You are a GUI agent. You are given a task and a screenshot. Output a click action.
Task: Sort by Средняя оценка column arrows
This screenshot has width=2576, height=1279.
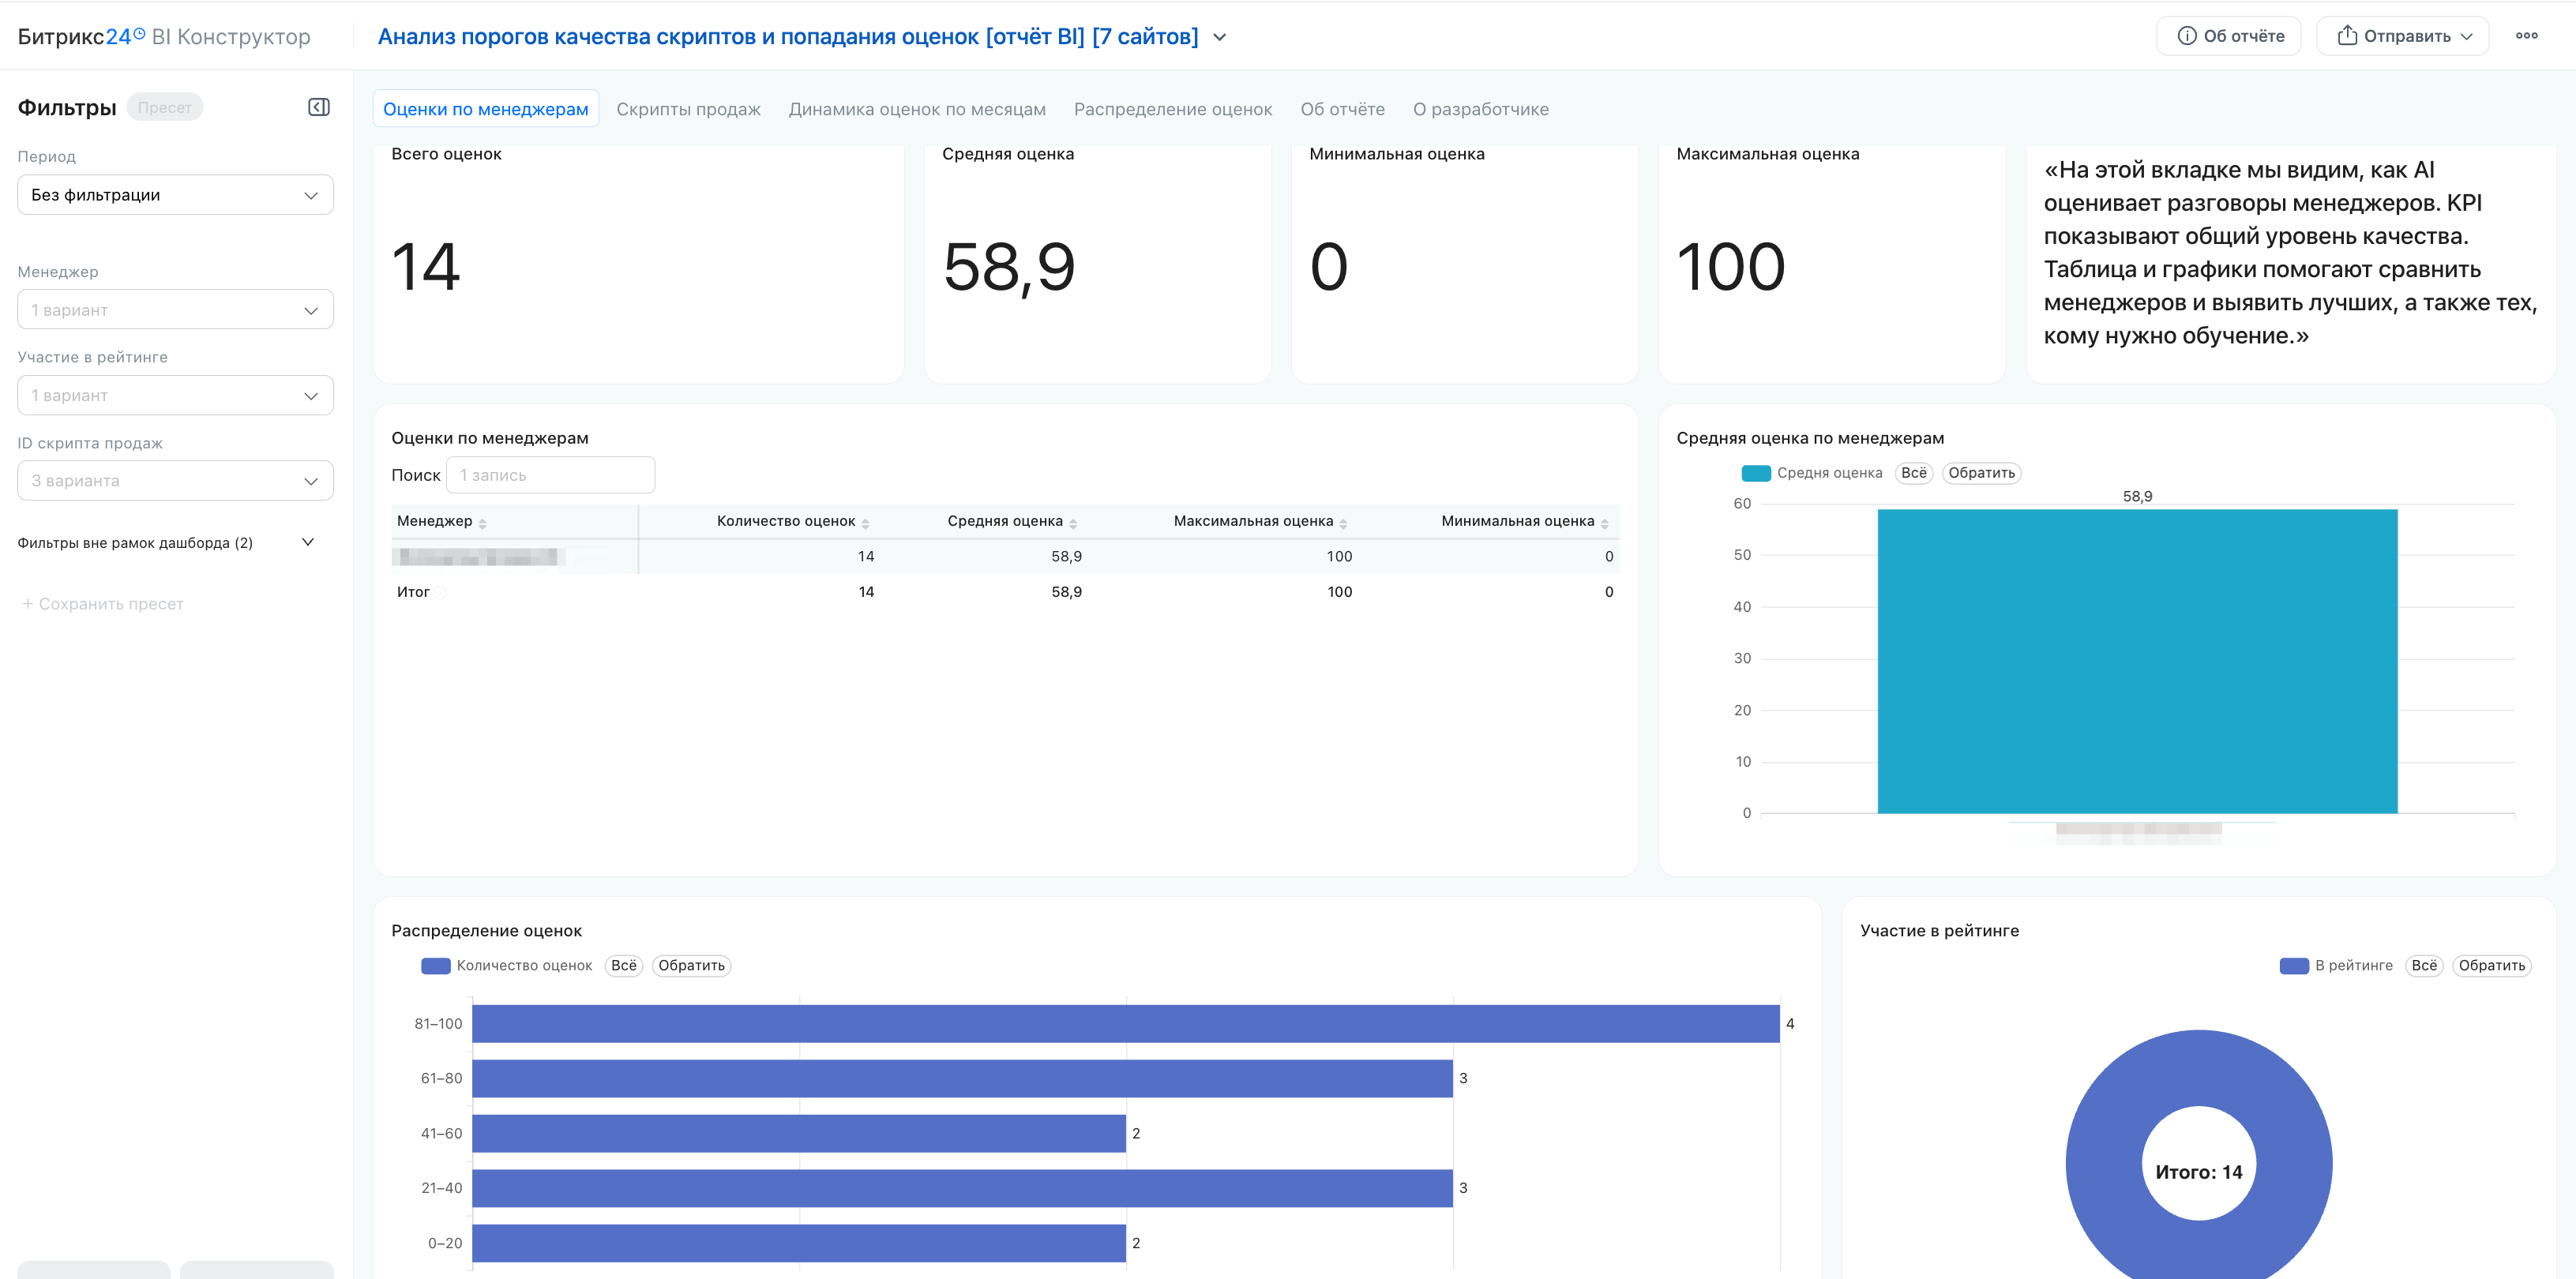[1073, 523]
